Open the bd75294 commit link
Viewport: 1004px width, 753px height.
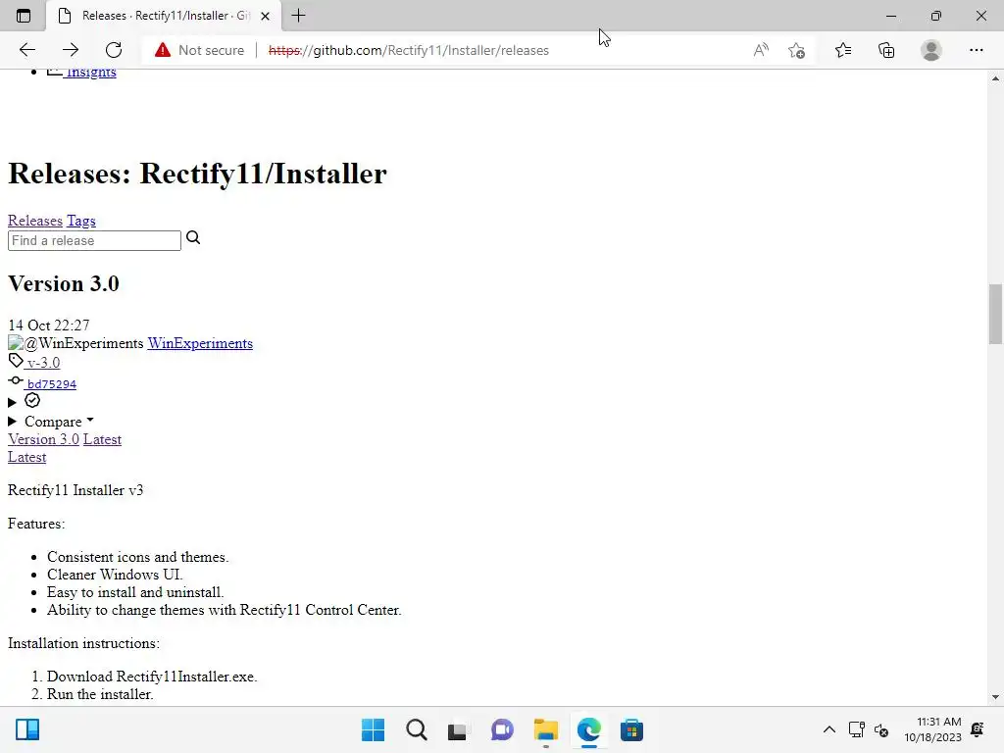[x=51, y=384]
